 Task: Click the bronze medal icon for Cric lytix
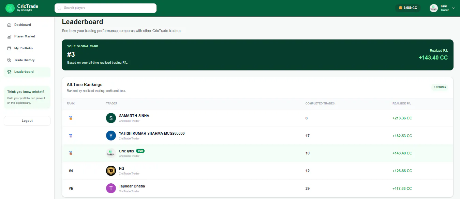(x=71, y=153)
